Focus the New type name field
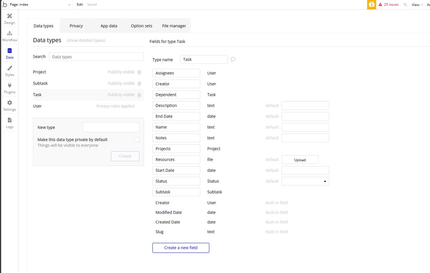The height and width of the screenshot is (273, 430). coord(111,127)
